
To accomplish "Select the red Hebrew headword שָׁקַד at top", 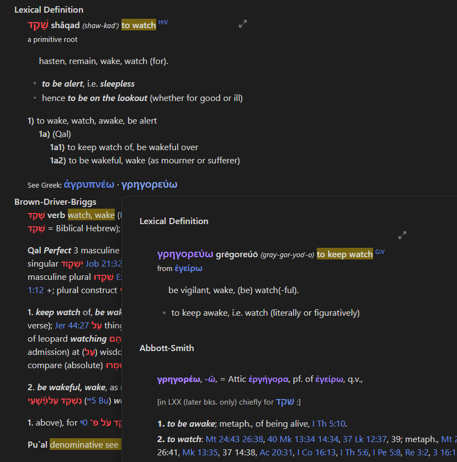I will [x=38, y=25].
